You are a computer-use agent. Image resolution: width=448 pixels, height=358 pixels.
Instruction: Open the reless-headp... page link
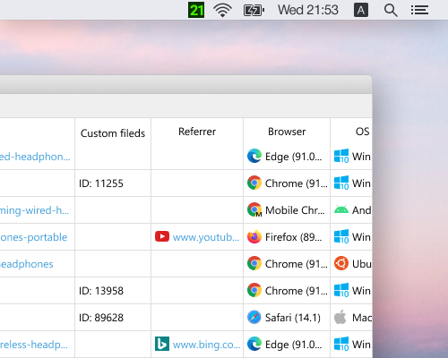tap(34, 345)
